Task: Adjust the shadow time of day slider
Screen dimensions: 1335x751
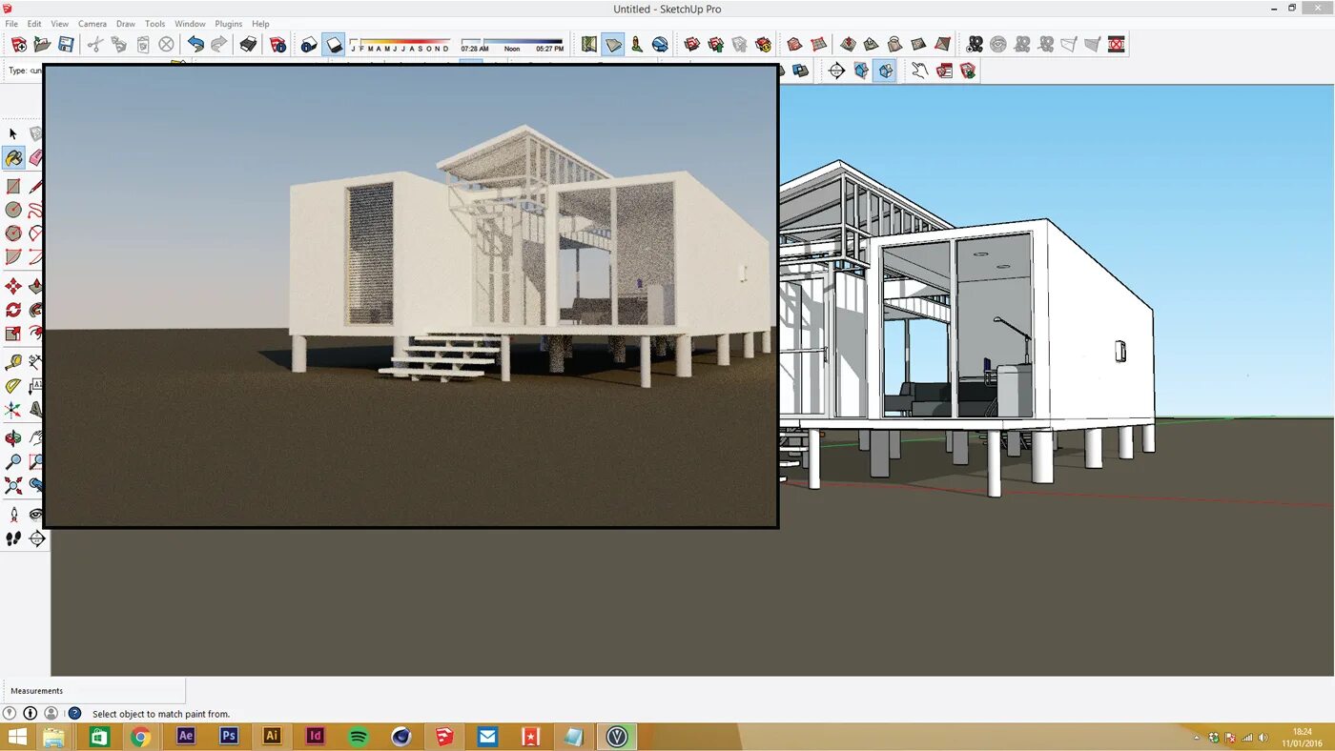Action: [x=512, y=44]
